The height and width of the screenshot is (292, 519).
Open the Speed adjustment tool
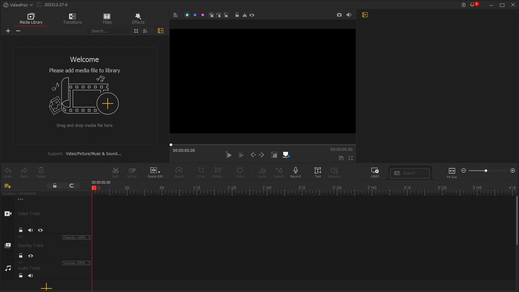tap(179, 172)
